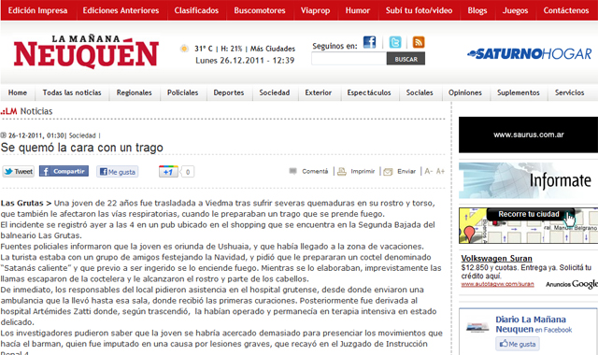This screenshot has width=598, height=355.
Task: Open the Policiales section
Action: [183, 92]
